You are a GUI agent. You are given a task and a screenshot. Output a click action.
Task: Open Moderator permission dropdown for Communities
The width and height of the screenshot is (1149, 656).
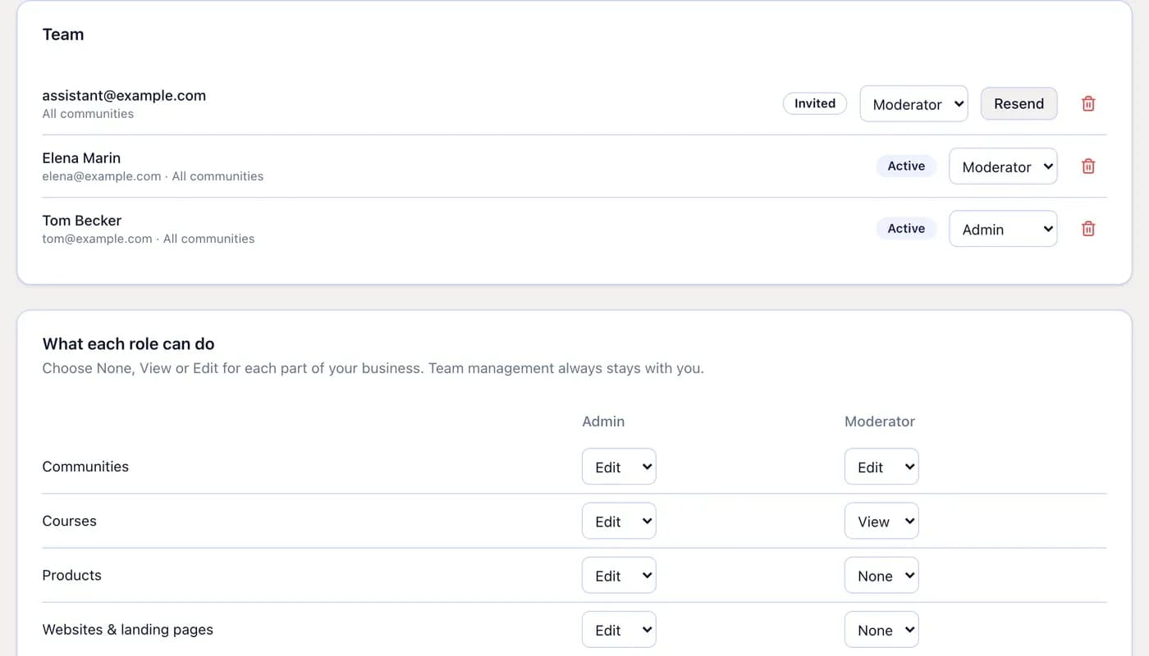coord(881,467)
